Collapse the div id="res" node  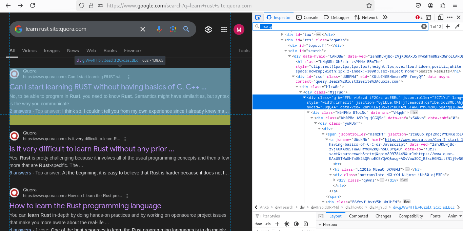pos(282,40)
